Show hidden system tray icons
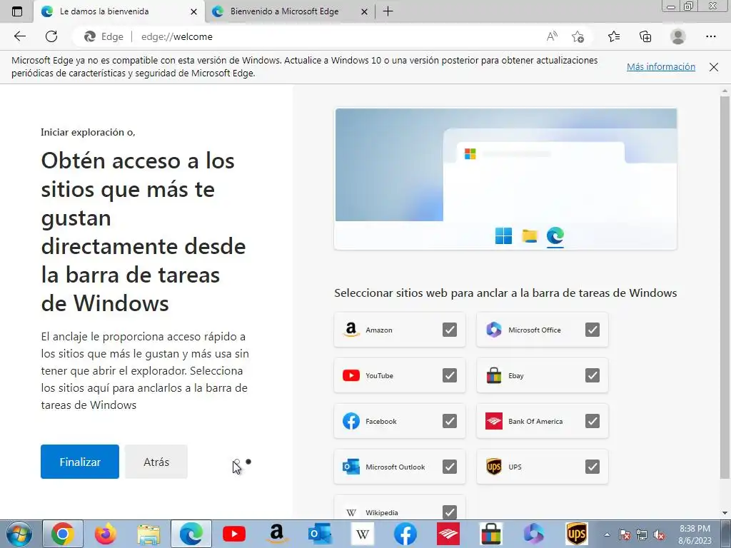 tap(607, 534)
